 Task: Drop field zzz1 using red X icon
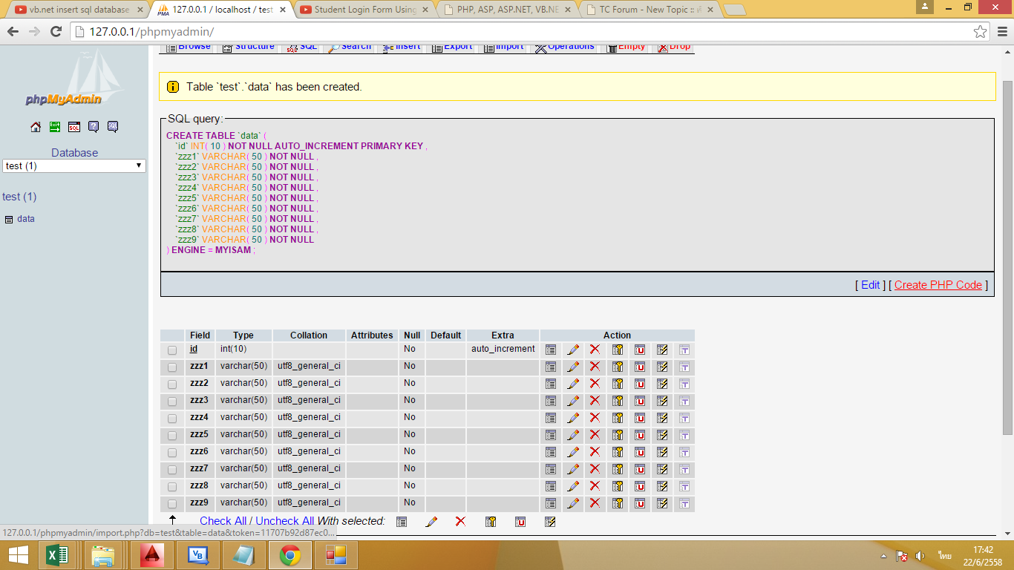click(x=595, y=367)
